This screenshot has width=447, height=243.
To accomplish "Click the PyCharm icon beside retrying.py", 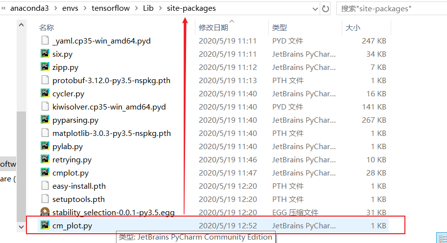I will 45,159.
